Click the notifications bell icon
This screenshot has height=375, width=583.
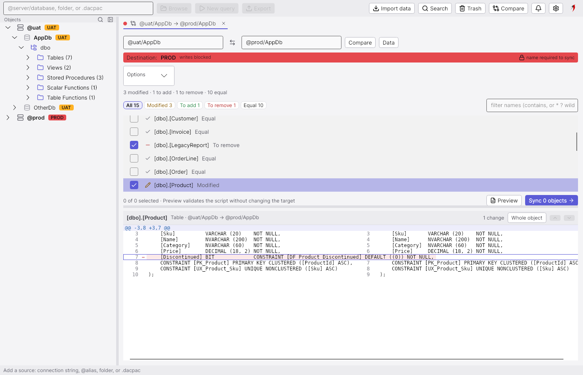pos(538,8)
